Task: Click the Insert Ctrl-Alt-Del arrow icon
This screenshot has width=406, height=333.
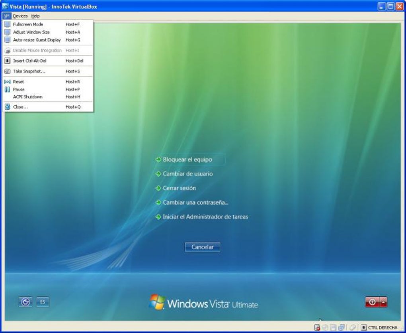Action: pos(8,61)
